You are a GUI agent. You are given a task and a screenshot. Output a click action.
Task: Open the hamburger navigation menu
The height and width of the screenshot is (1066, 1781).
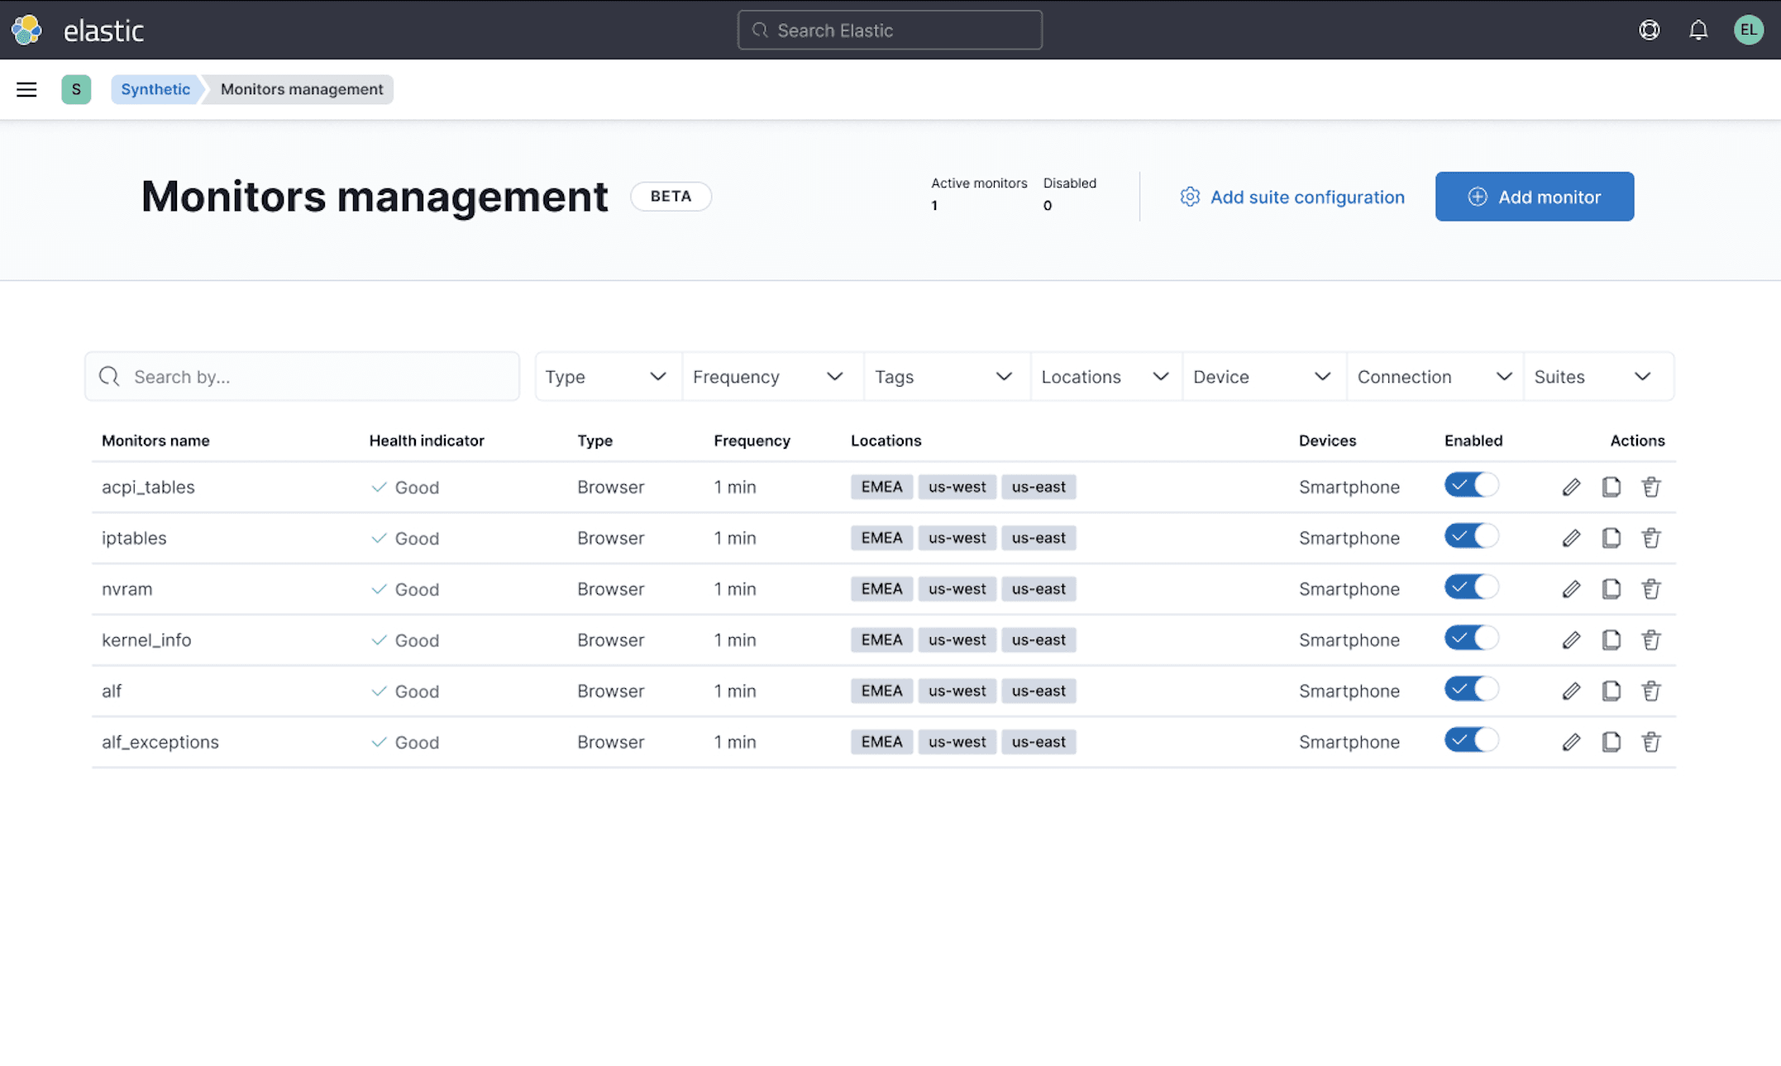pos(26,89)
